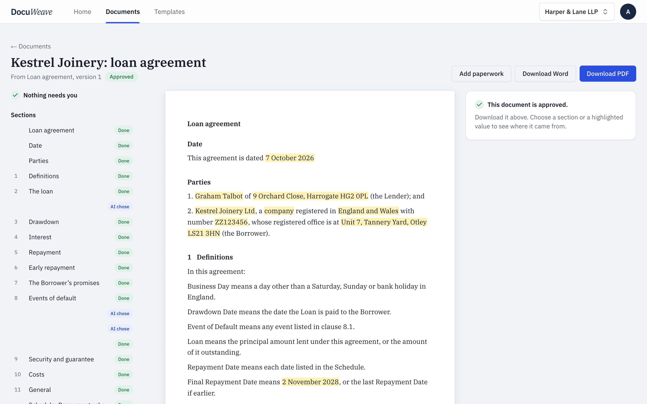Click highlighted address 9 Orchard Close, Harrogate
Screen dimensions: 647x404
tap(310, 196)
